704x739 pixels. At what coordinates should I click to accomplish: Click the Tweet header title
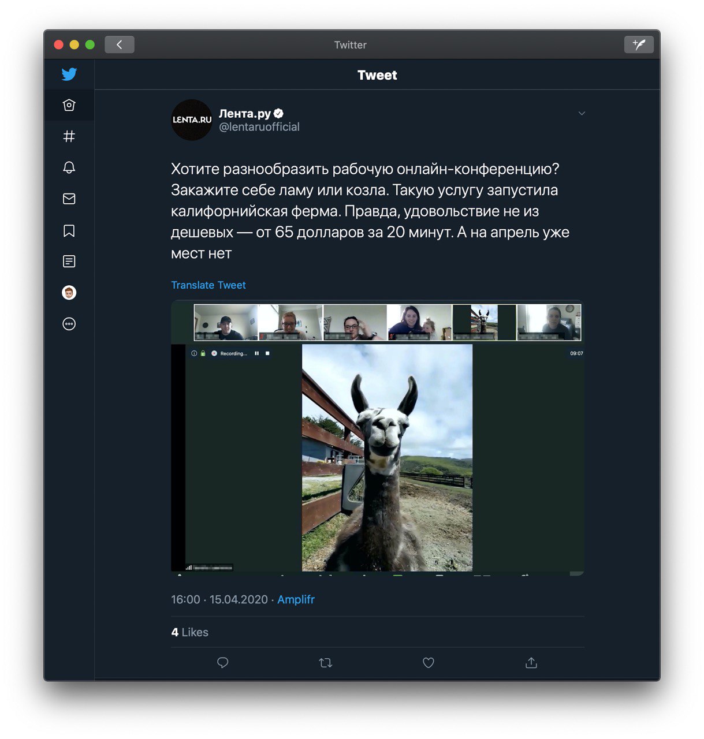(x=377, y=75)
